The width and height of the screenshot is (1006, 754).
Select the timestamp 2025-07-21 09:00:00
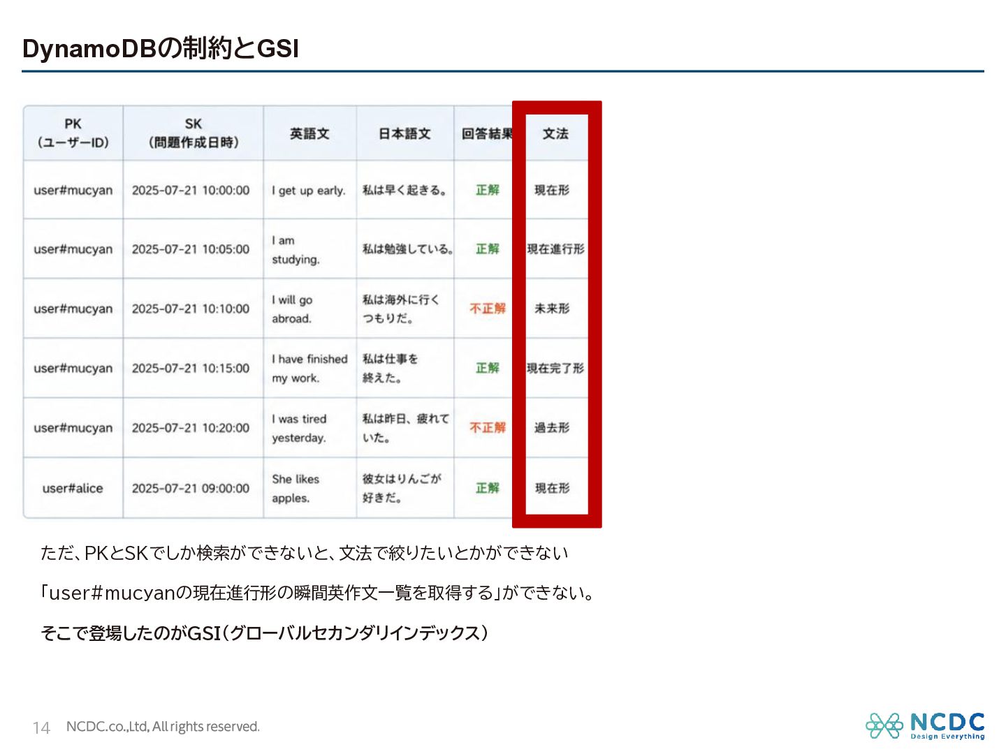(191, 488)
